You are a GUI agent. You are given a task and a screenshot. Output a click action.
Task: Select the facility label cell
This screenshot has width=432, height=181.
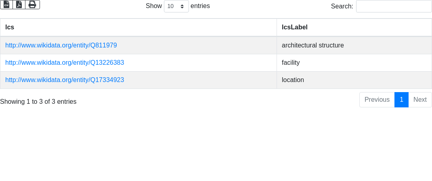354,63
